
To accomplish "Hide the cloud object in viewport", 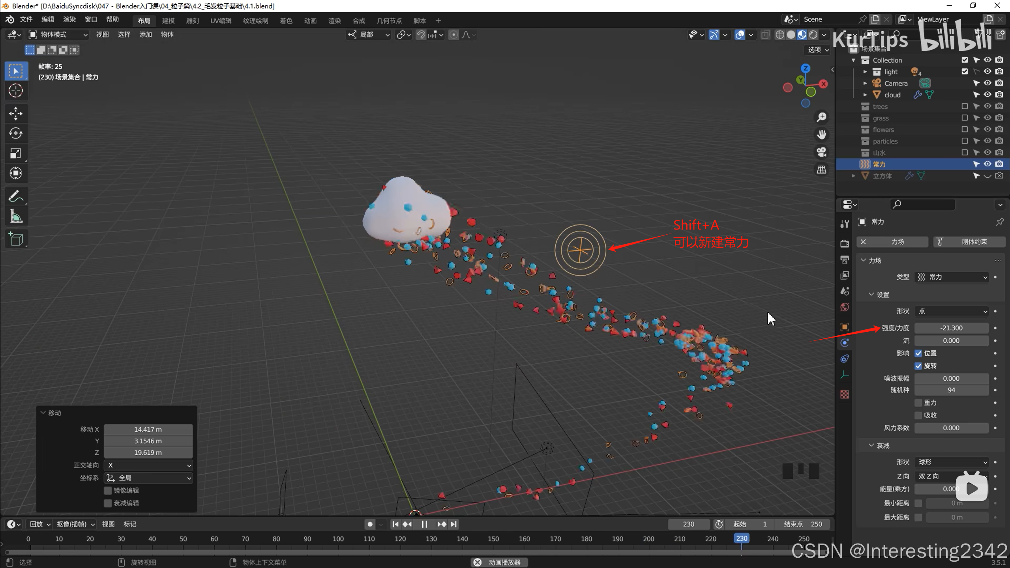I will [987, 95].
